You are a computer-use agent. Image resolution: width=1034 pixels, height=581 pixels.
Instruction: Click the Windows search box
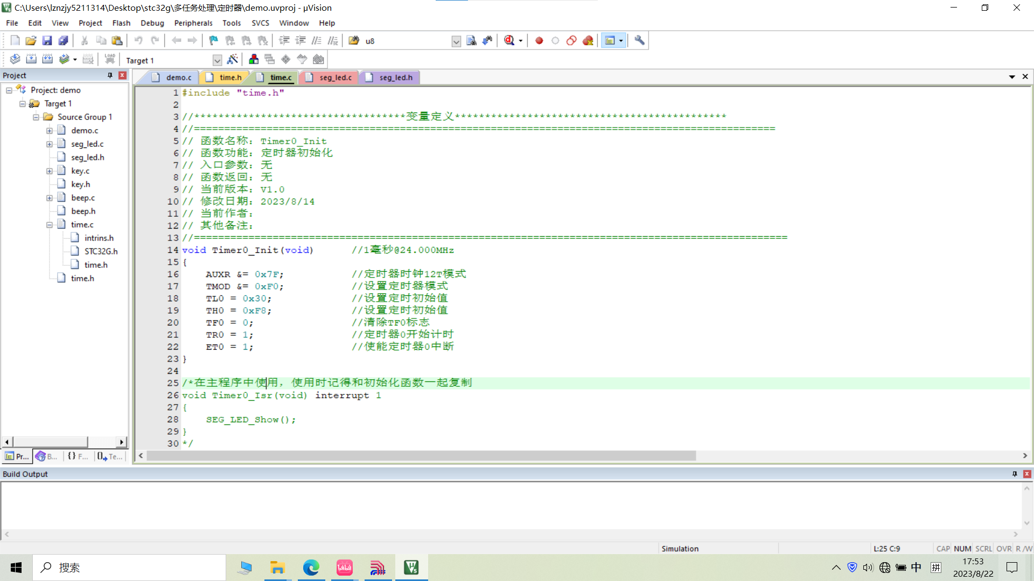(129, 568)
